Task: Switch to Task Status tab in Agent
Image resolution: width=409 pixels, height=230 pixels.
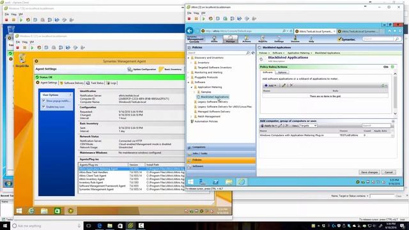Action: pos(95,83)
